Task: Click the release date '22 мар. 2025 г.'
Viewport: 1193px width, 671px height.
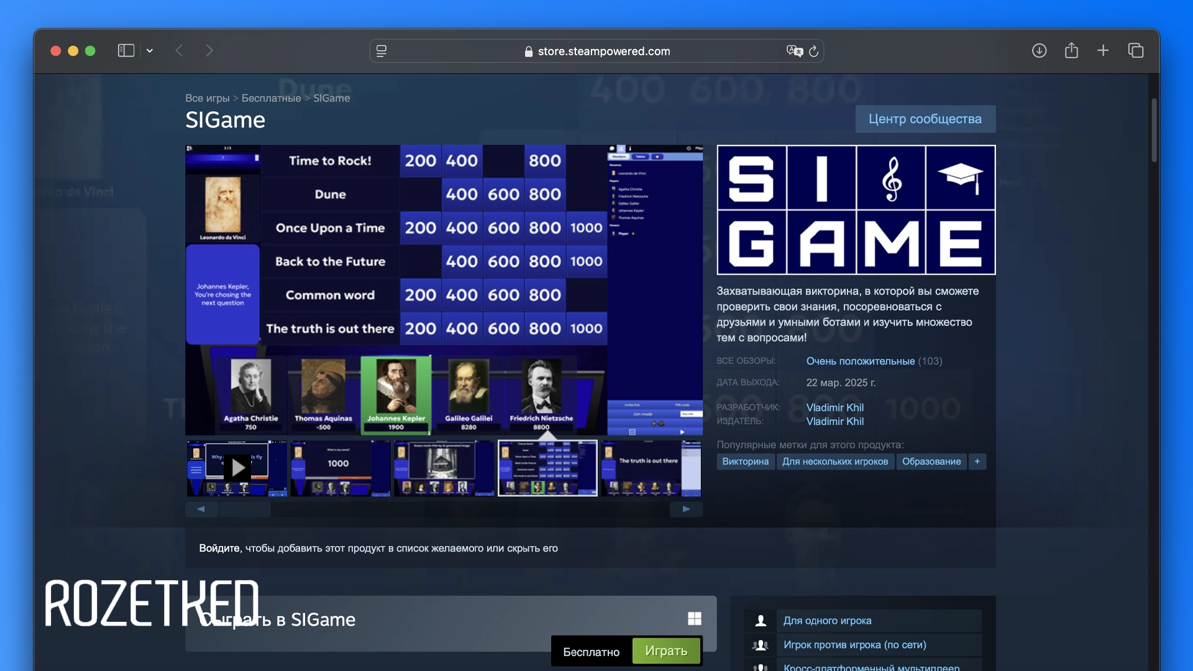Action: (841, 383)
